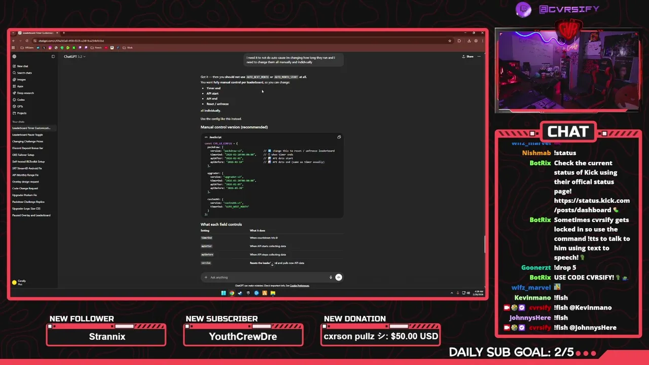Viewport: 649px width, 365px height.
Task: Click Goonerzt username in chat
Action: pyautogui.click(x=536, y=267)
